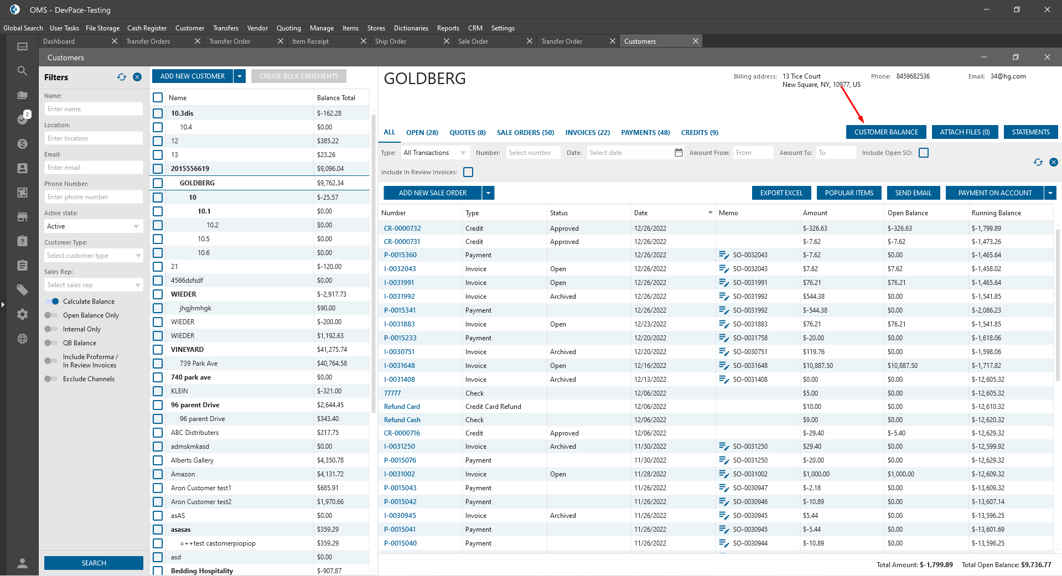
Task: Expand the Add New Sale Order dropdown arrow
Action: 488,193
